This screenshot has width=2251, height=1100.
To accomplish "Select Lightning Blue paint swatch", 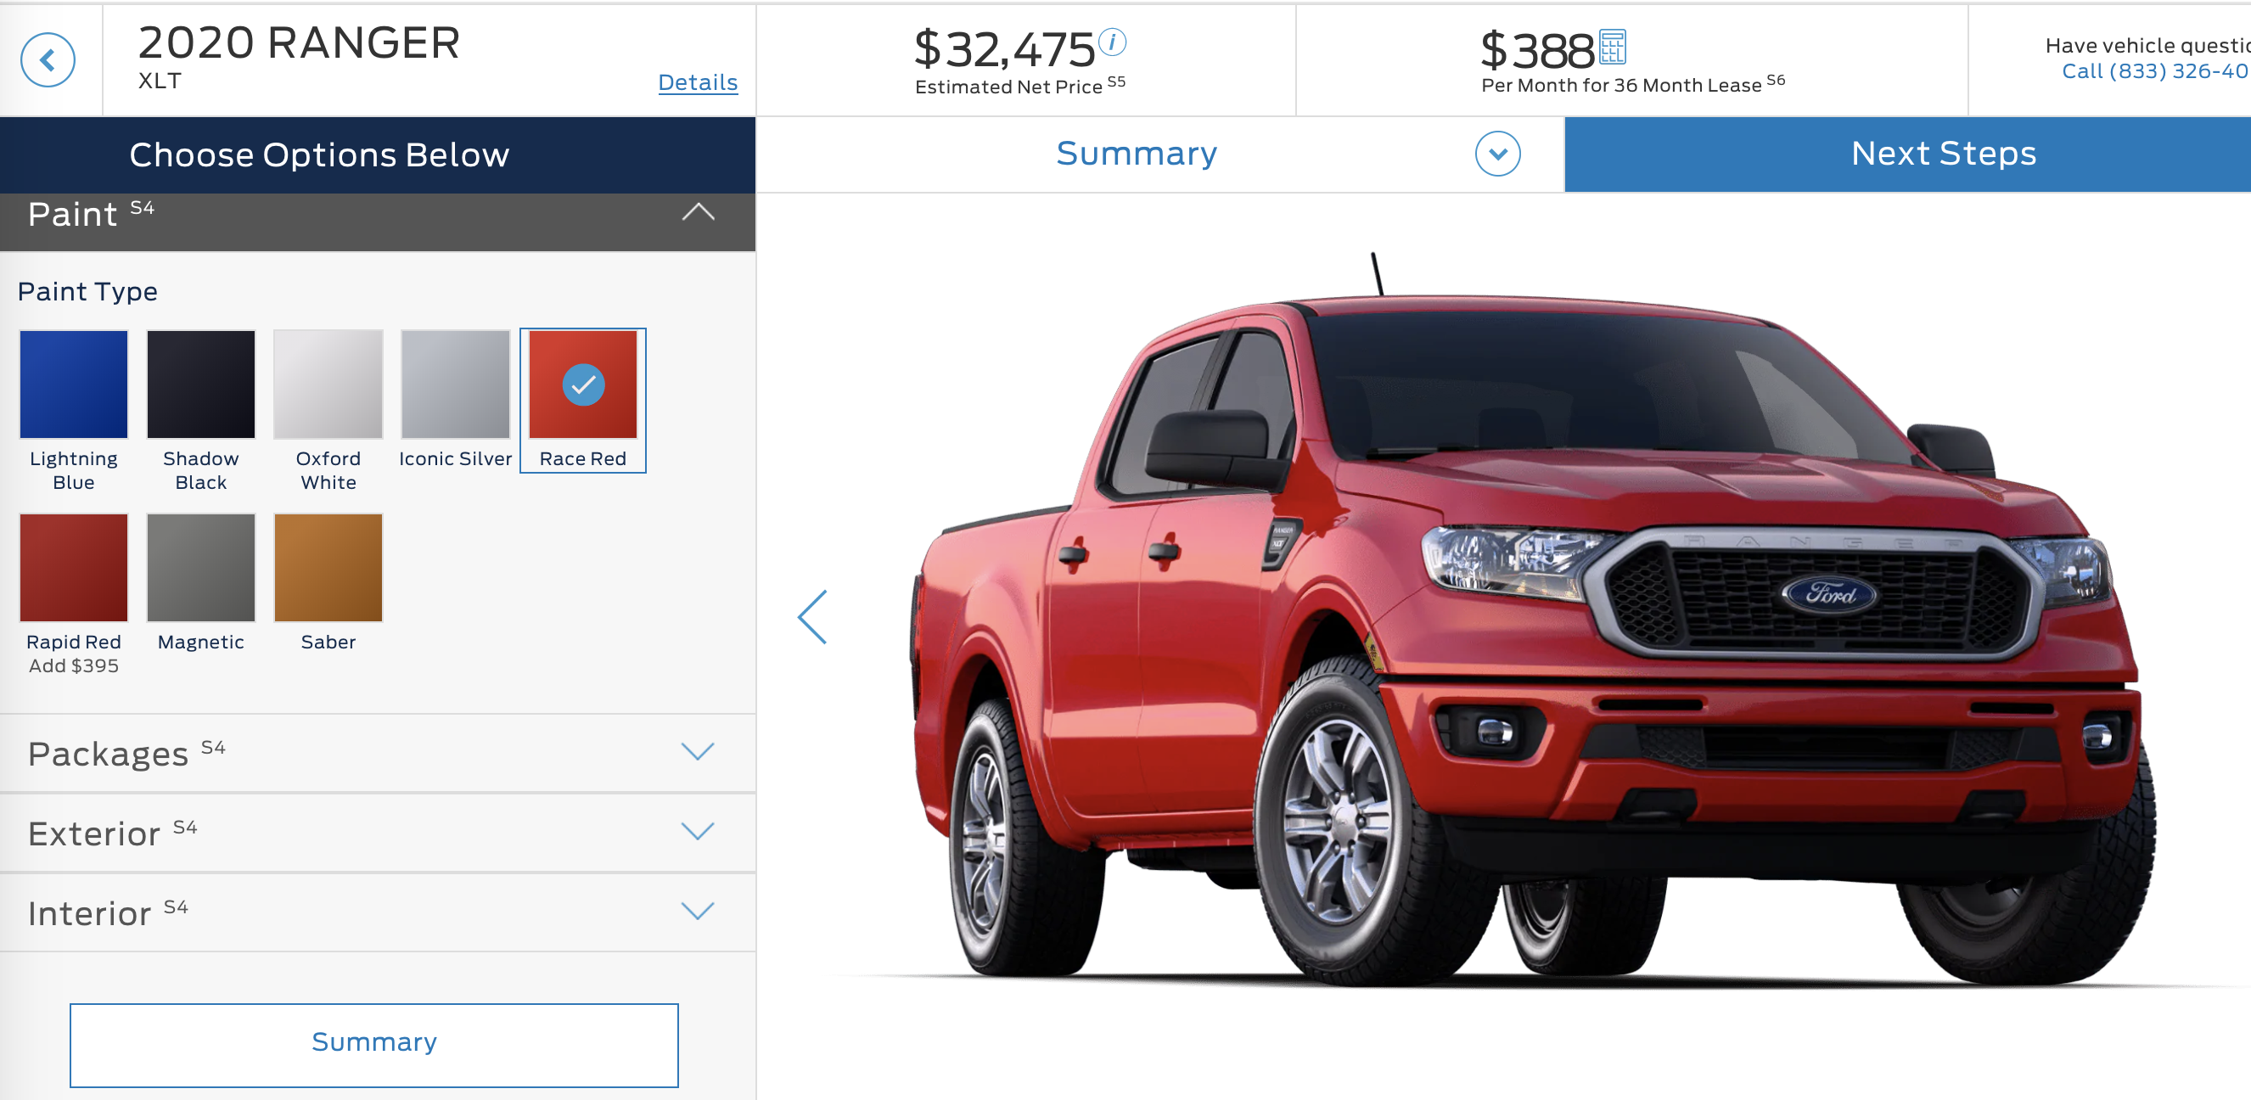I will coord(73,384).
